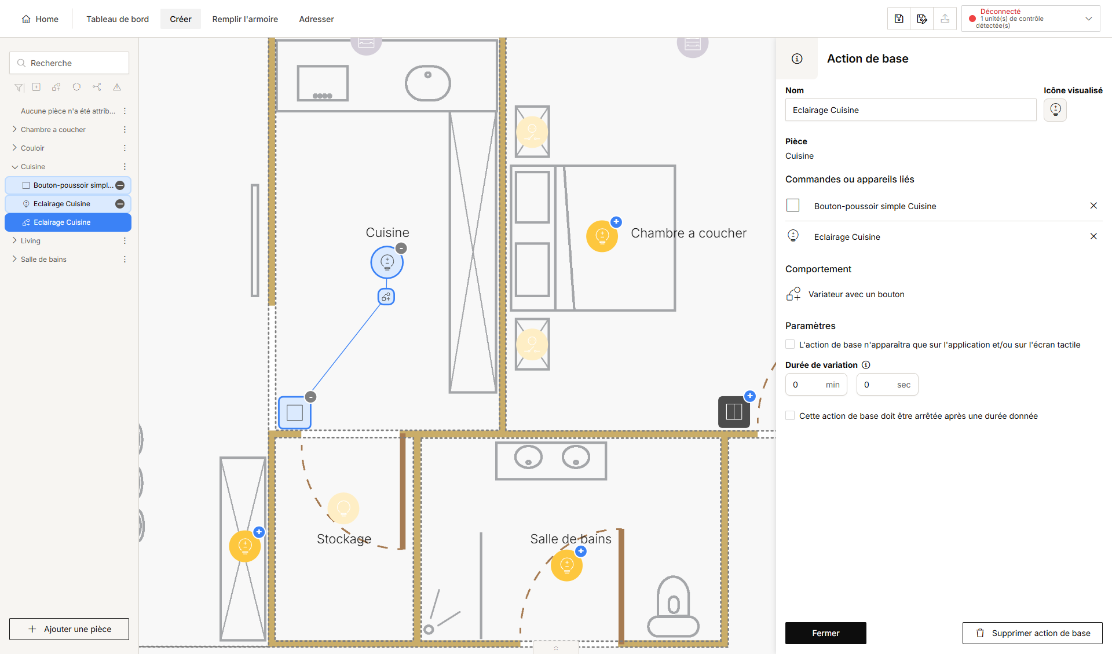Image resolution: width=1112 pixels, height=654 pixels.
Task: Expand the Couloir room in tree
Action: click(x=14, y=148)
